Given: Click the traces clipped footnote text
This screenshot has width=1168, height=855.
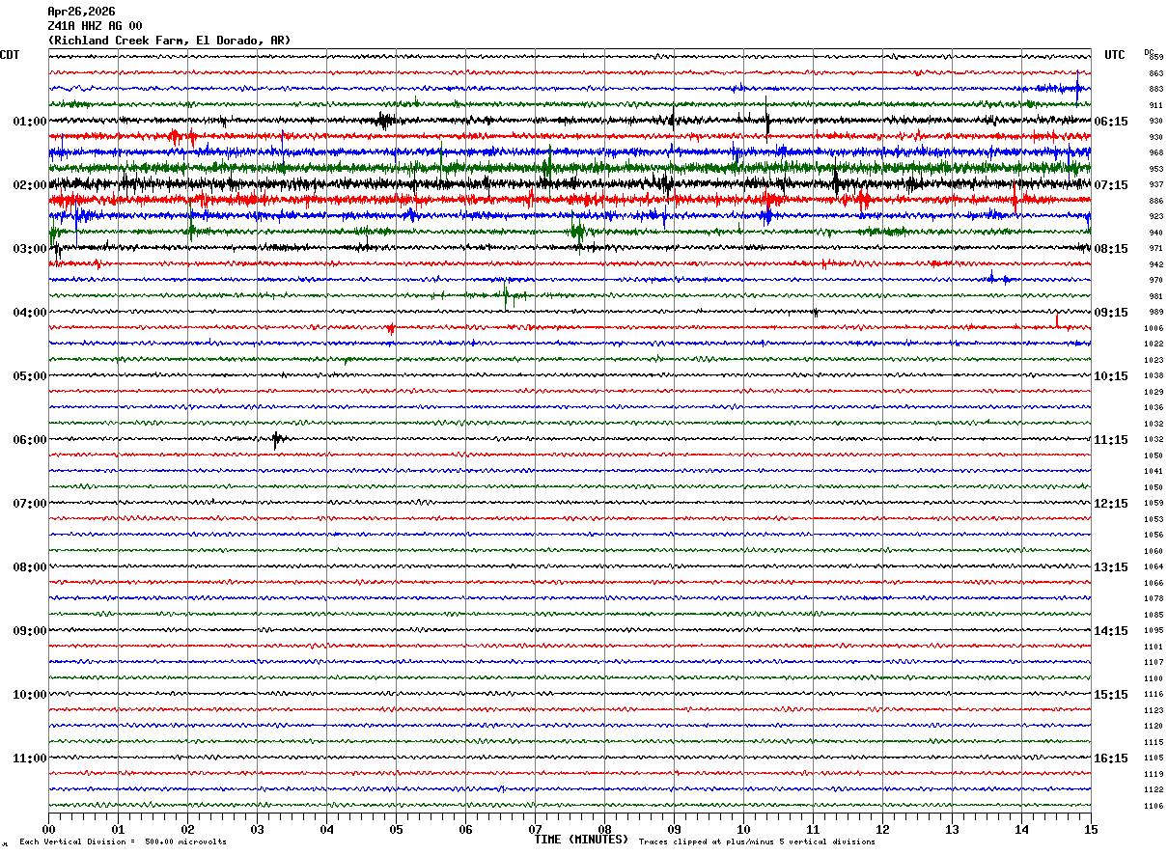Looking at the screenshot, I should 757,841.
